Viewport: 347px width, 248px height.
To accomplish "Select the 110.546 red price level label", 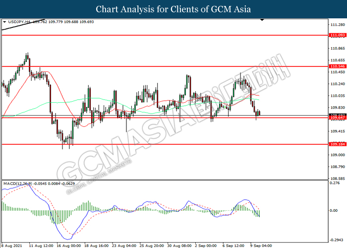I will click(338, 66).
